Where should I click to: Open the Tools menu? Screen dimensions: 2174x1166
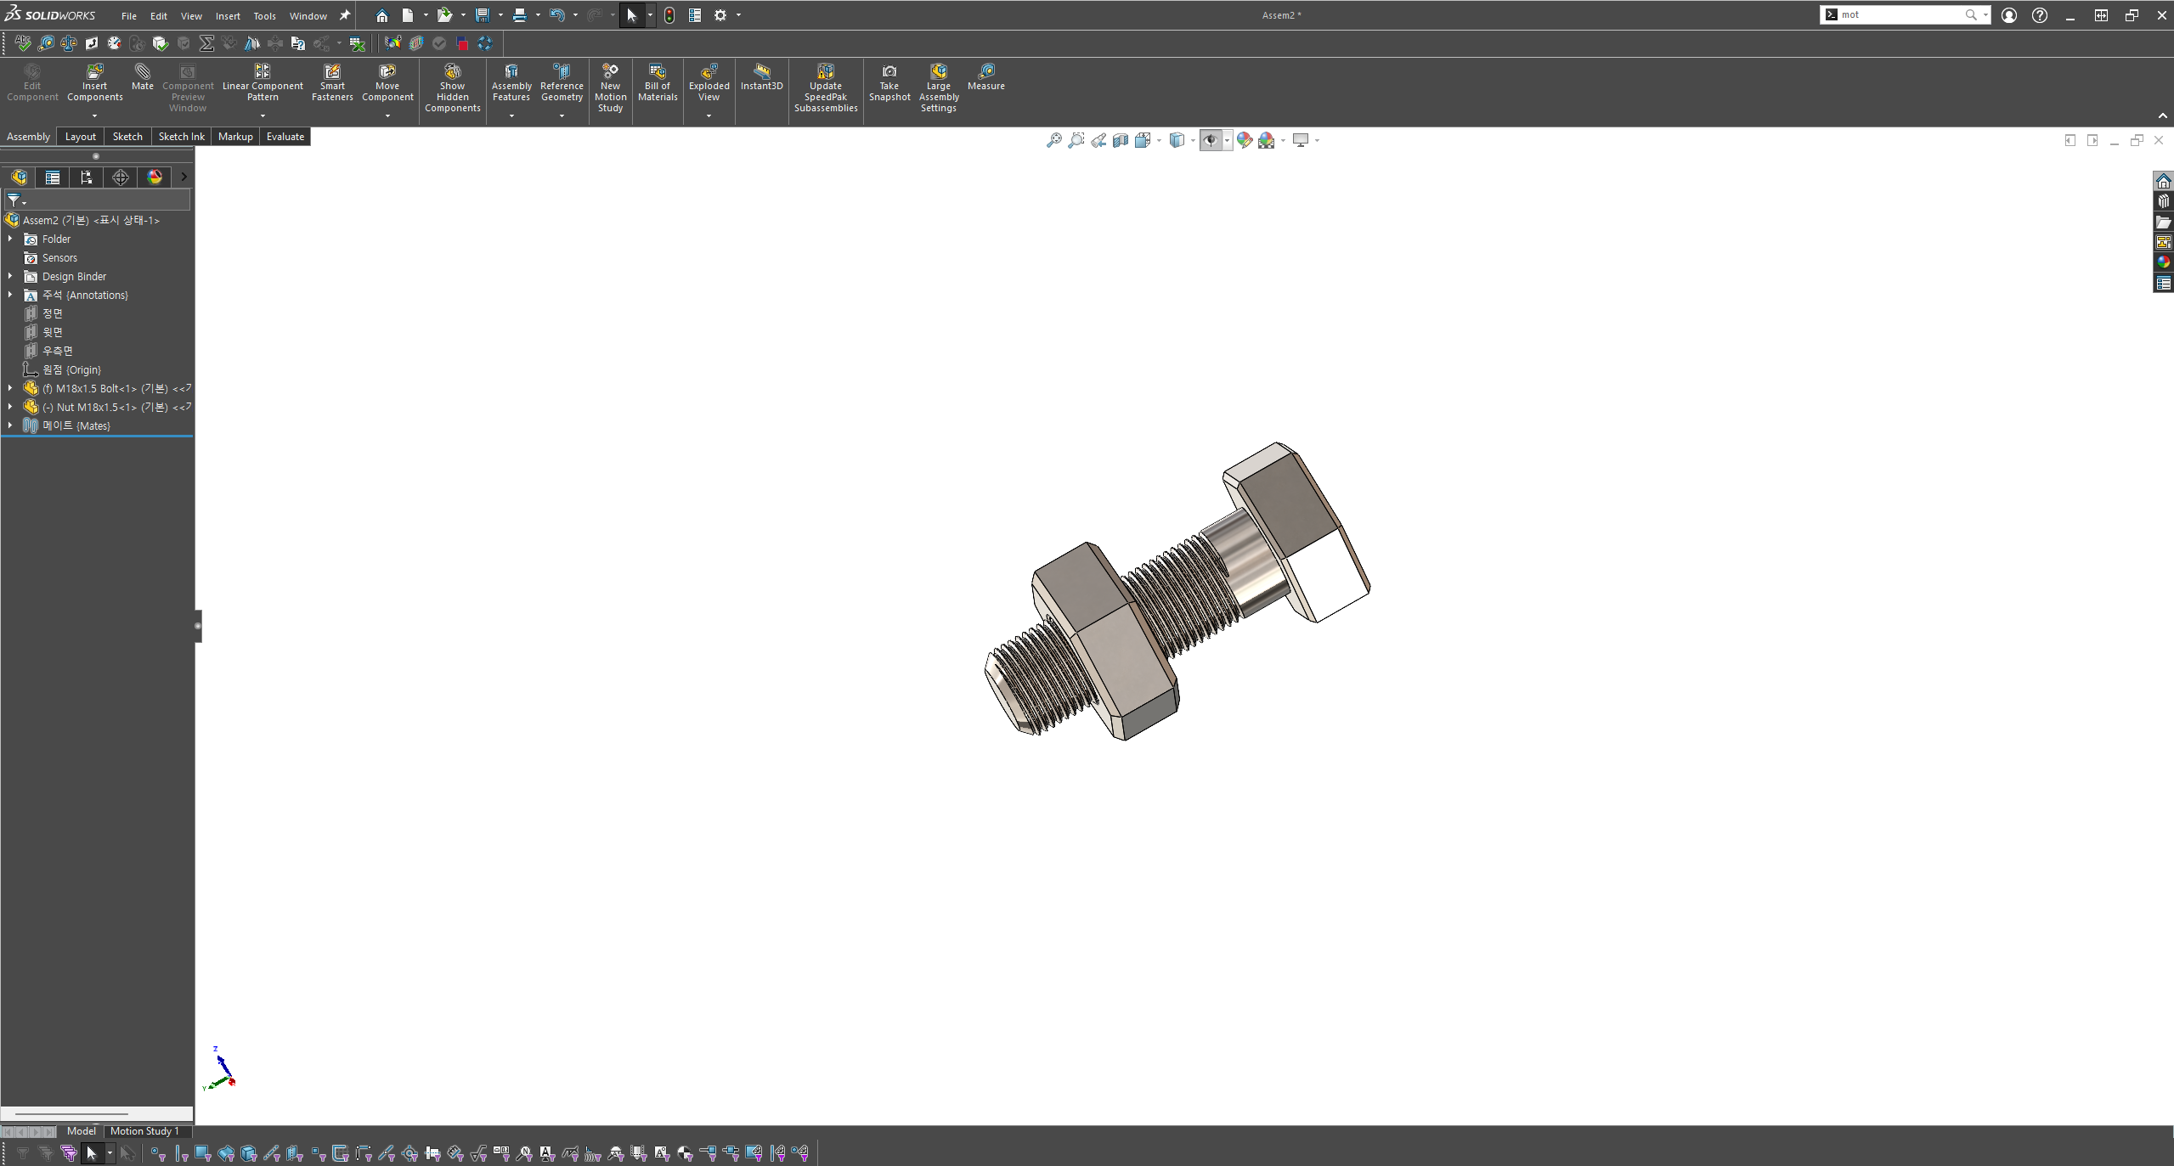264,16
